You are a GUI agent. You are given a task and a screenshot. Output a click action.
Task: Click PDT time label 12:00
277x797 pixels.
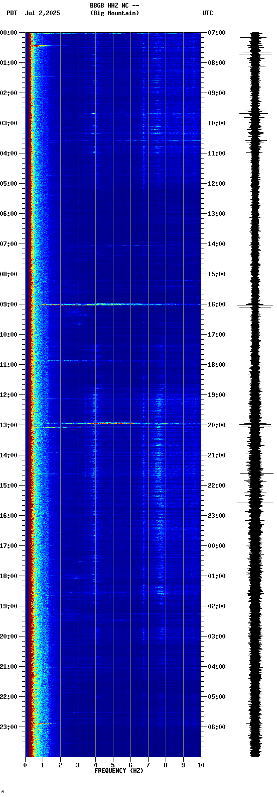tap(9, 395)
